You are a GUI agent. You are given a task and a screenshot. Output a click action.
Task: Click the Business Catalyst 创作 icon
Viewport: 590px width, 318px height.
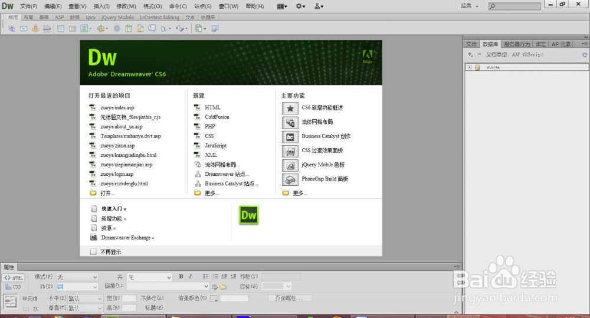coord(290,137)
